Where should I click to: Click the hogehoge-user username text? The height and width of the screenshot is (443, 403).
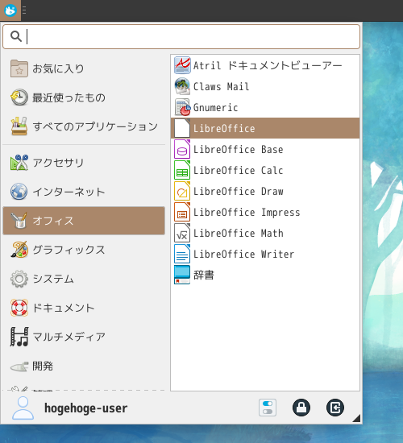pyautogui.click(x=86, y=408)
